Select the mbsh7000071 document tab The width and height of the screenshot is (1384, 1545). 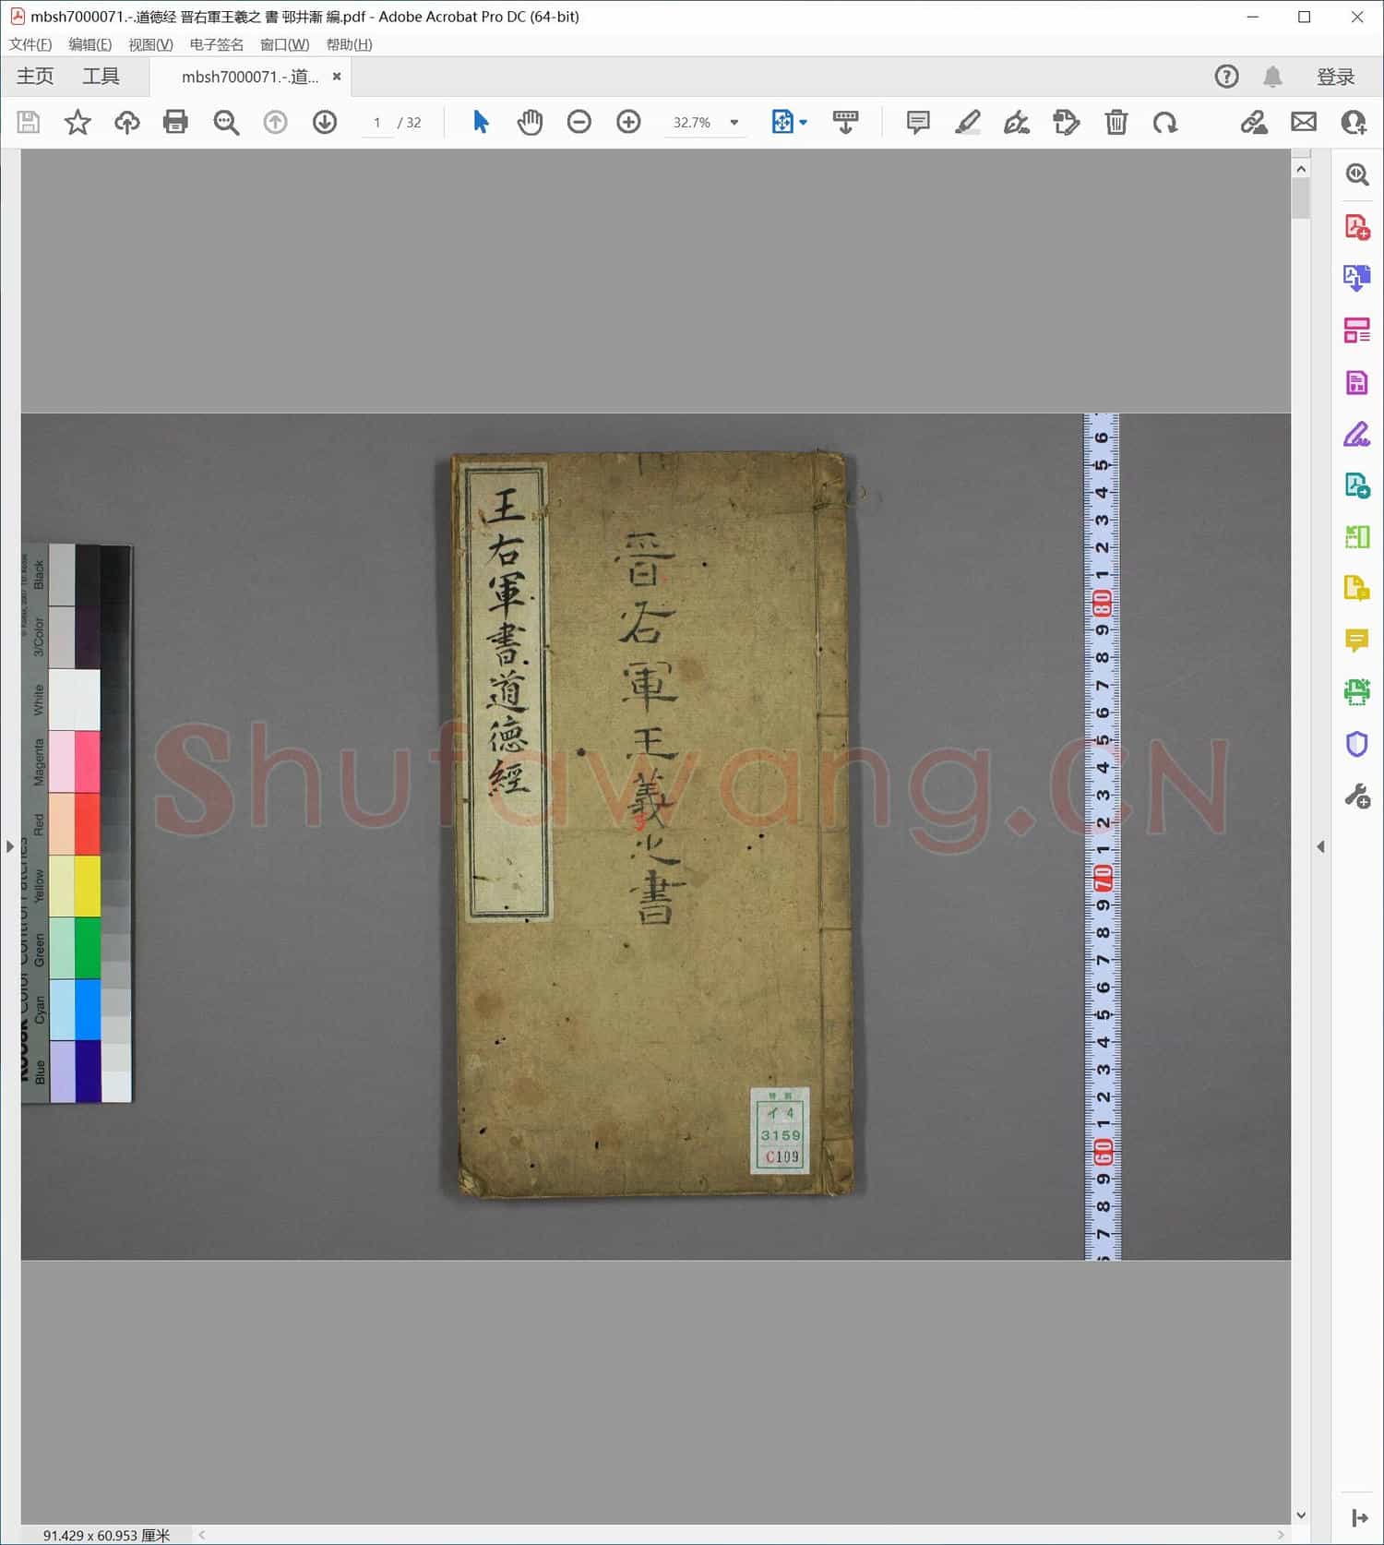(x=250, y=77)
